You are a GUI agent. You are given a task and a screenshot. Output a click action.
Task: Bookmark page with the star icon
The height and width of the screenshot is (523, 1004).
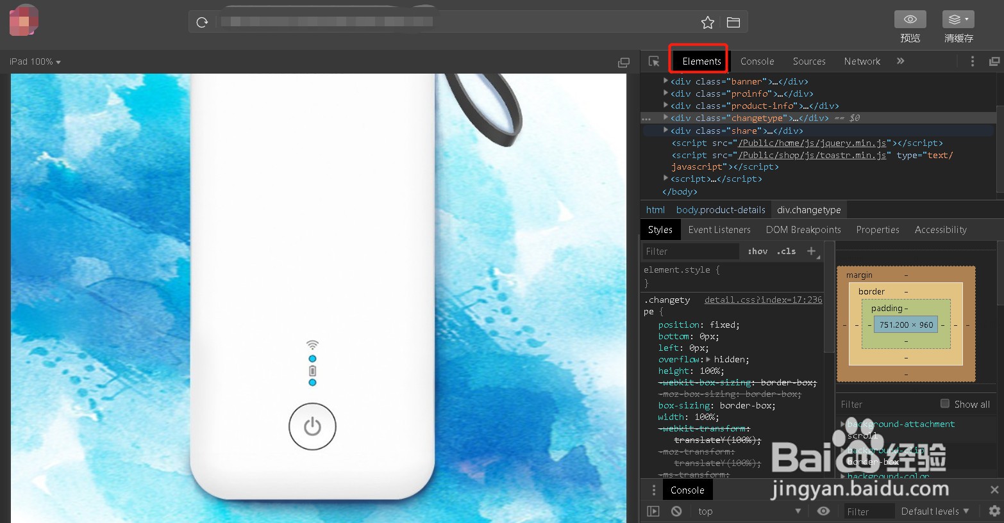coord(708,23)
